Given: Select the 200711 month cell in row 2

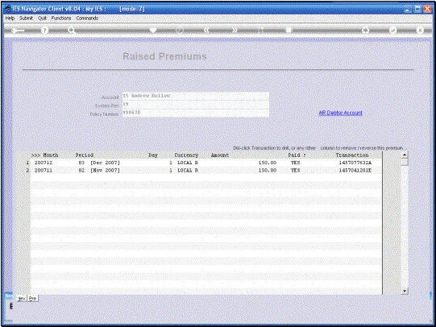Looking at the screenshot, I should [44, 170].
